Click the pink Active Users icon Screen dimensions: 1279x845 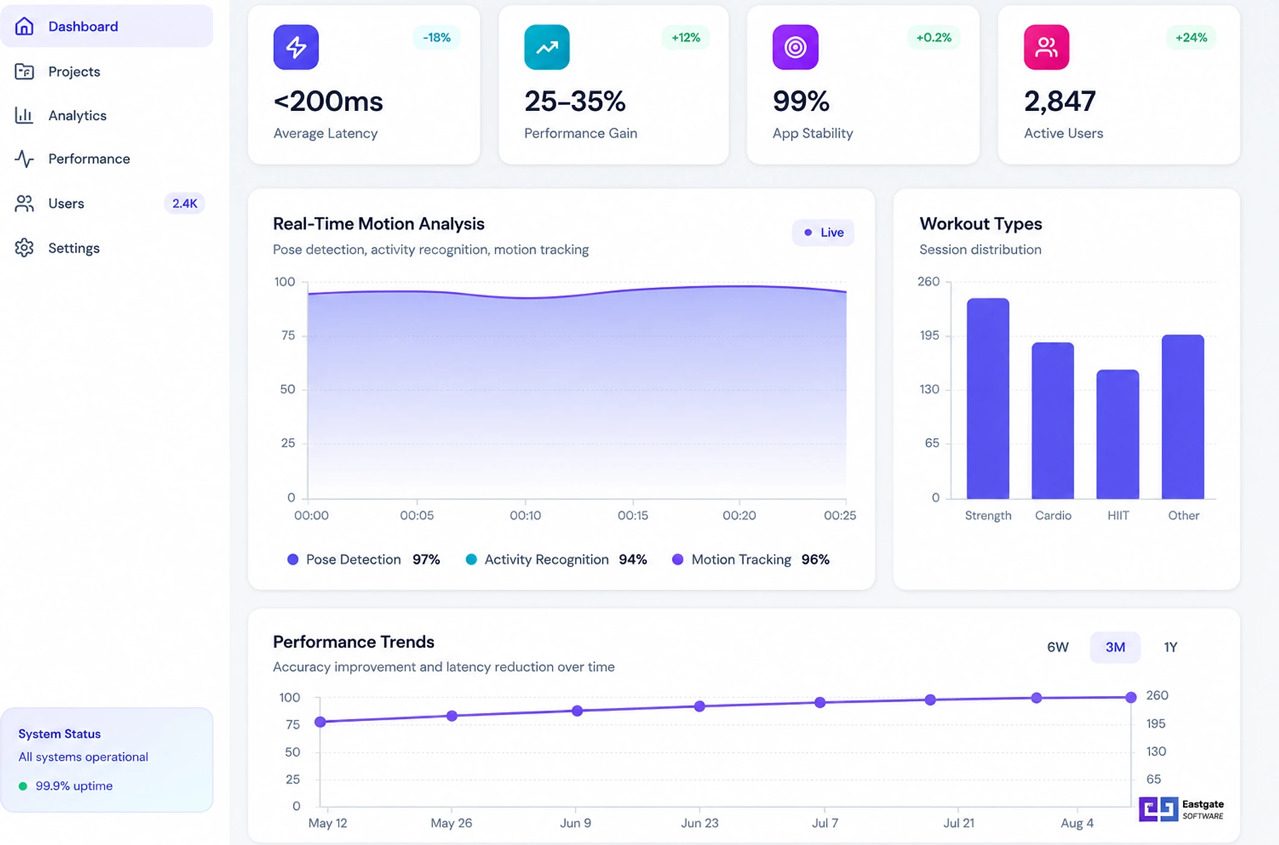click(1046, 47)
